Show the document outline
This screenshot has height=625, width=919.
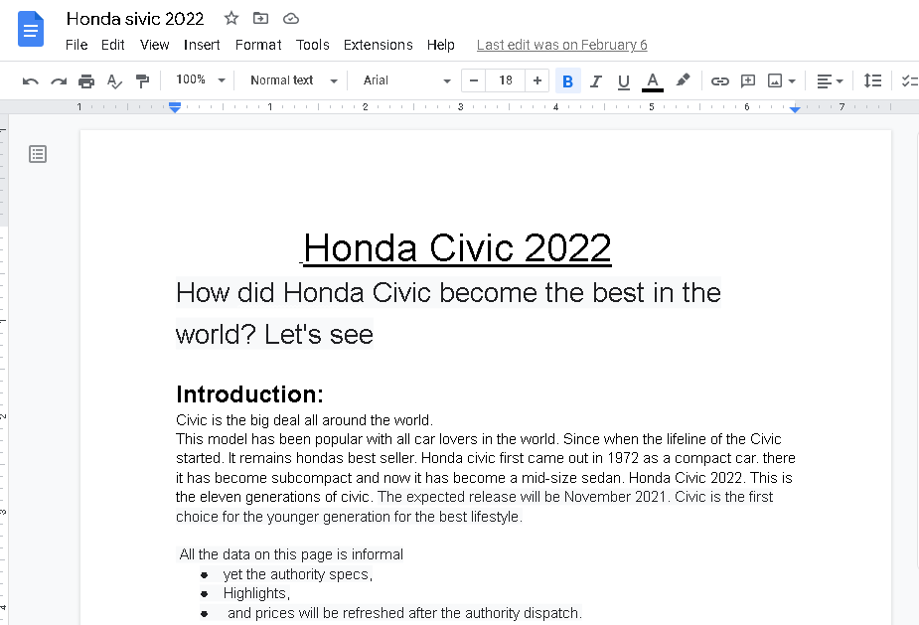coord(38,154)
